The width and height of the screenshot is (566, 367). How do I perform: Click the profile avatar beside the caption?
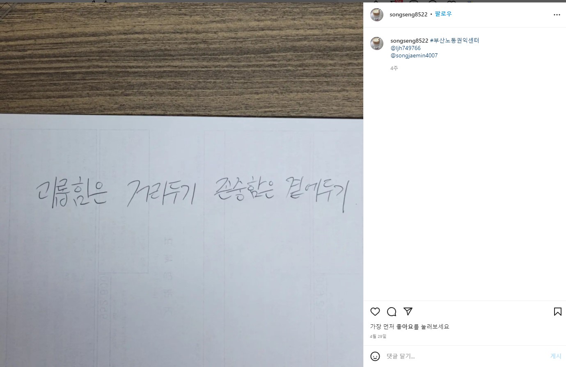point(377,43)
